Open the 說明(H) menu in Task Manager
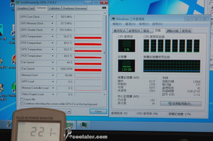Image resolution: width=213 pixels, height=141 pixels. (x=157, y=24)
